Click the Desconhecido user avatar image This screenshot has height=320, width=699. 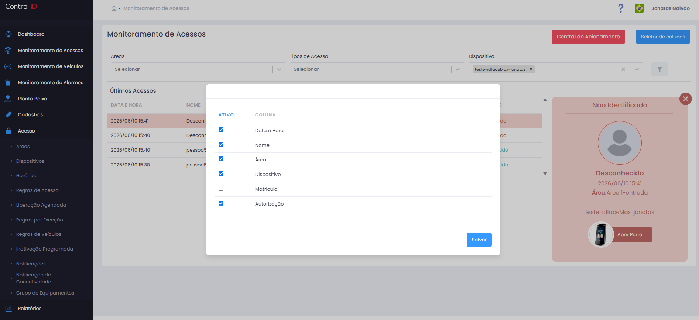620,143
